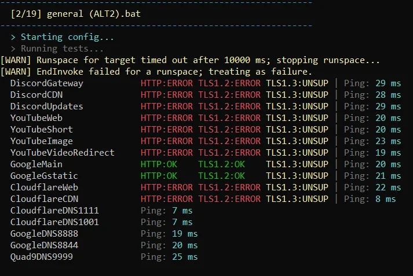
Task: Click TLS1.3:UNSUP for DiscordUpdates
Action: coord(297,106)
